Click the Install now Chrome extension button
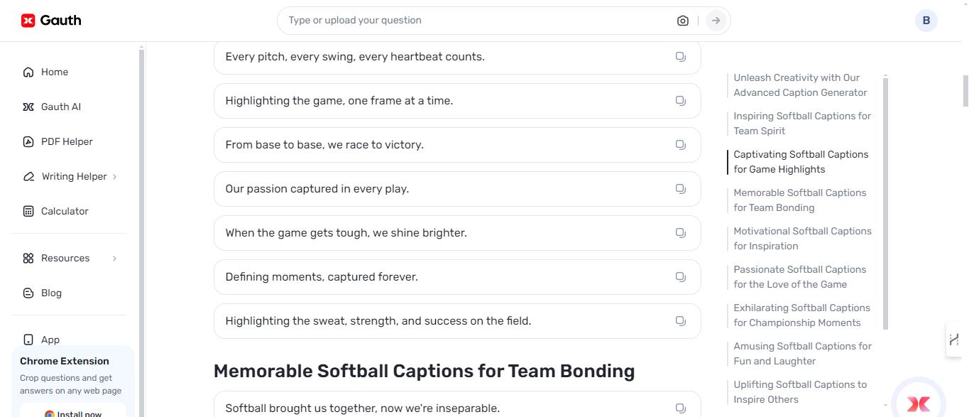The height and width of the screenshot is (417, 969). (73, 412)
